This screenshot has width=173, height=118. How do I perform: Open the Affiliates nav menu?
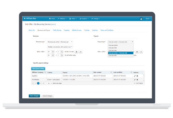tap(62, 19)
